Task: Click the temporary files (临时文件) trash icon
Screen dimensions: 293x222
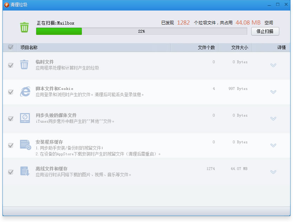Action: [x=24, y=65]
